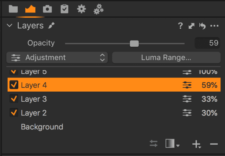225x156 pixels.
Task: Disable the Layer 2 checkbox
Action: (14, 112)
